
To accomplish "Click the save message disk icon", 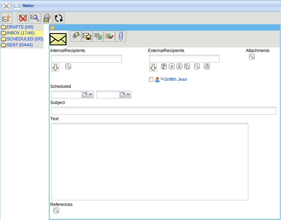I will click(87, 36).
